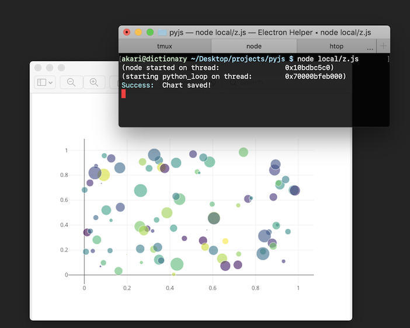Switch to the htop terminal tab
This screenshot has height=328, width=410.
tap(336, 46)
